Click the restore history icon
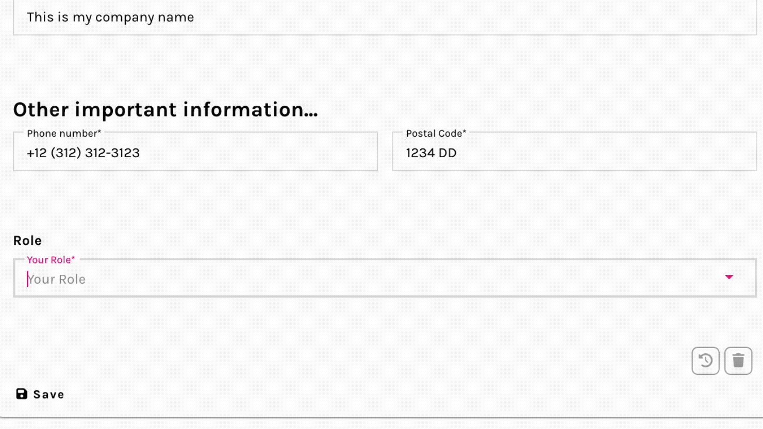Screen dimensions: 763x429 tap(705, 360)
